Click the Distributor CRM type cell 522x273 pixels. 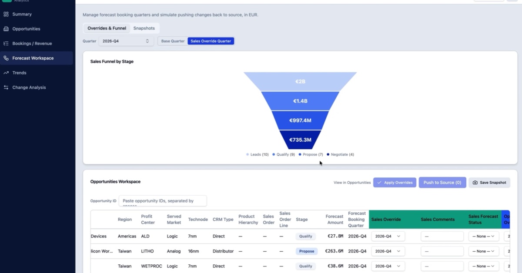[x=223, y=251]
